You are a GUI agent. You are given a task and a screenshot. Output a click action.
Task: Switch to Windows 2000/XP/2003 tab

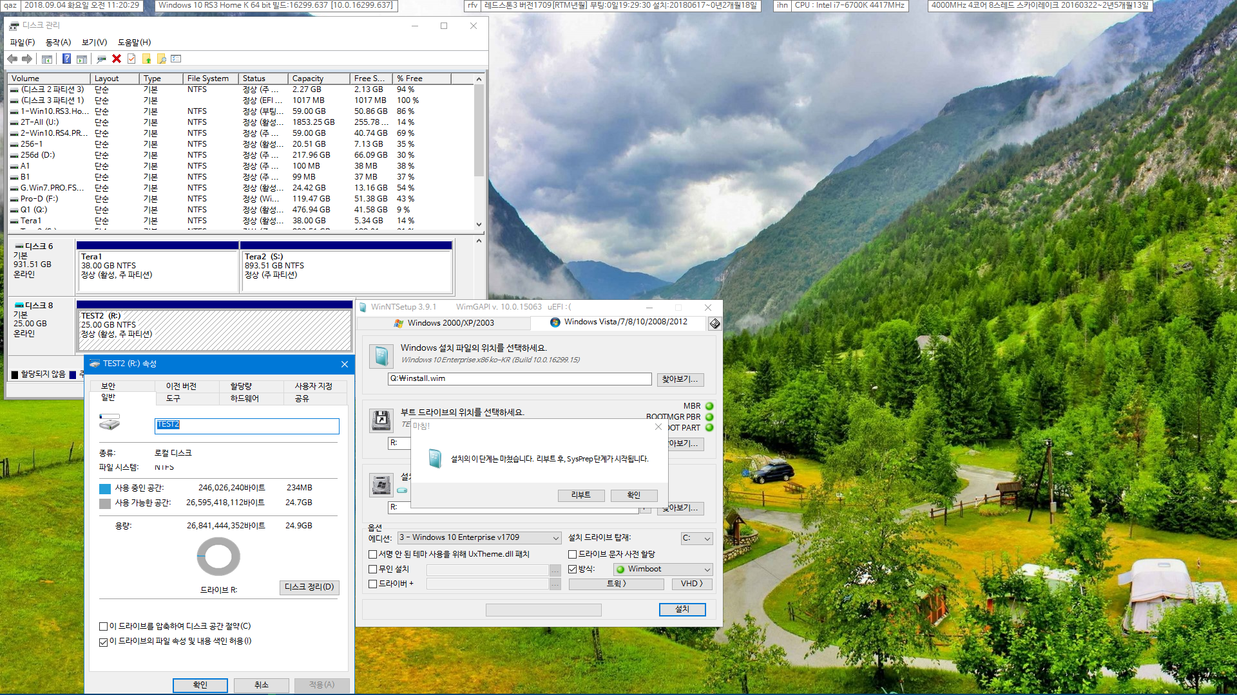(445, 323)
